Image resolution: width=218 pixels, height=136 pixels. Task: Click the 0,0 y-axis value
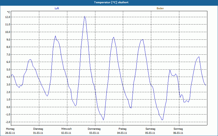coord(8,107)
